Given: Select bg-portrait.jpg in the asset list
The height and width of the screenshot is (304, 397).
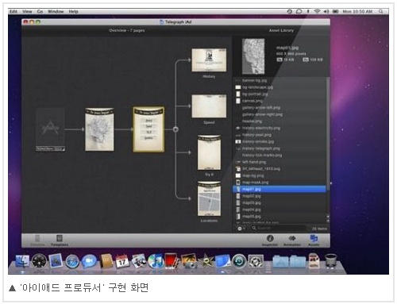Looking at the screenshot, I should point(279,94).
